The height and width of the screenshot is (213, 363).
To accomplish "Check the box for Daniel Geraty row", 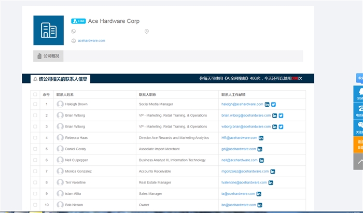I will (x=35, y=149).
